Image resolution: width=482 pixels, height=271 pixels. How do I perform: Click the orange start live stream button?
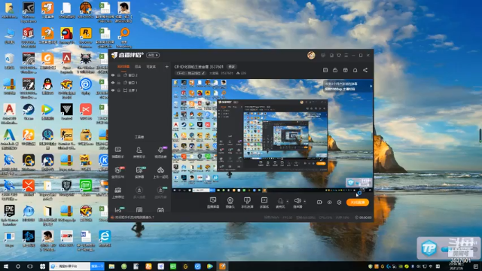coord(358,202)
